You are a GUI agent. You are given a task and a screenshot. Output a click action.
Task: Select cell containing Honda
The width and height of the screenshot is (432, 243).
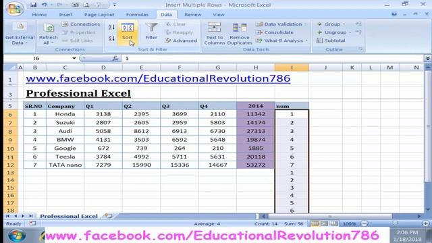point(65,114)
